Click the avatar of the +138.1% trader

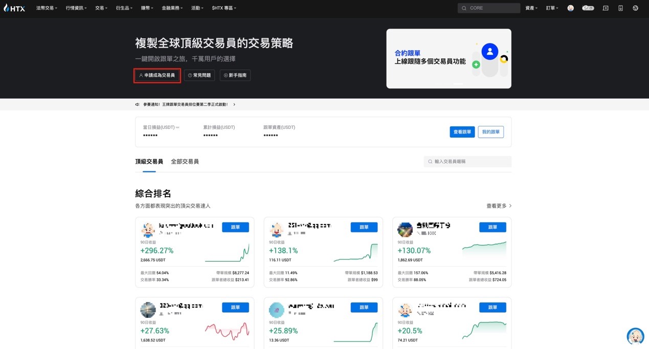pyautogui.click(x=277, y=230)
